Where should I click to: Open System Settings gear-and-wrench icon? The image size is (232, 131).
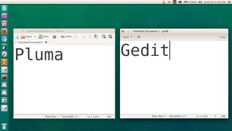[x=4, y=55]
